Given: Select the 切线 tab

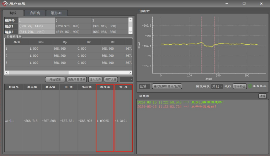Looking at the screenshot, I should pyautogui.click(x=14, y=13).
